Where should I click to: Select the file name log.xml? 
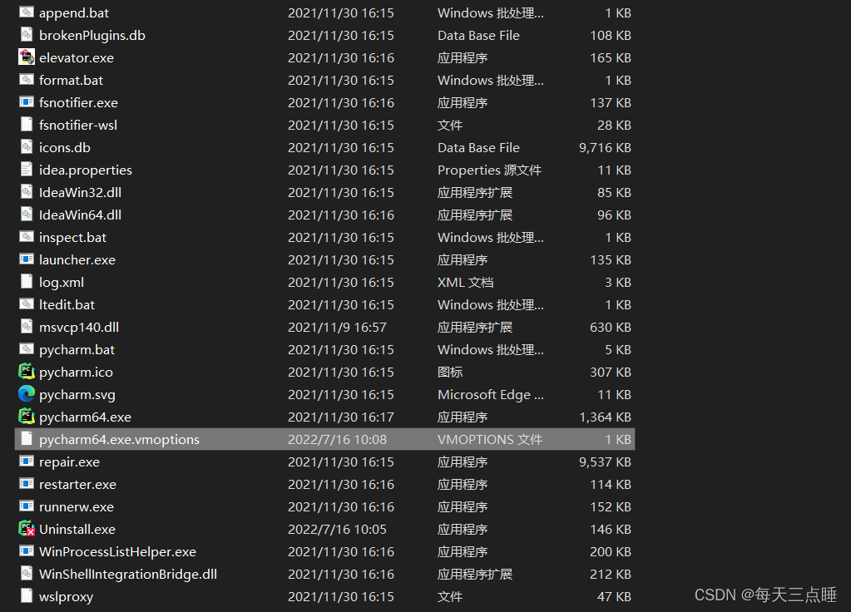(x=62, y=283)
